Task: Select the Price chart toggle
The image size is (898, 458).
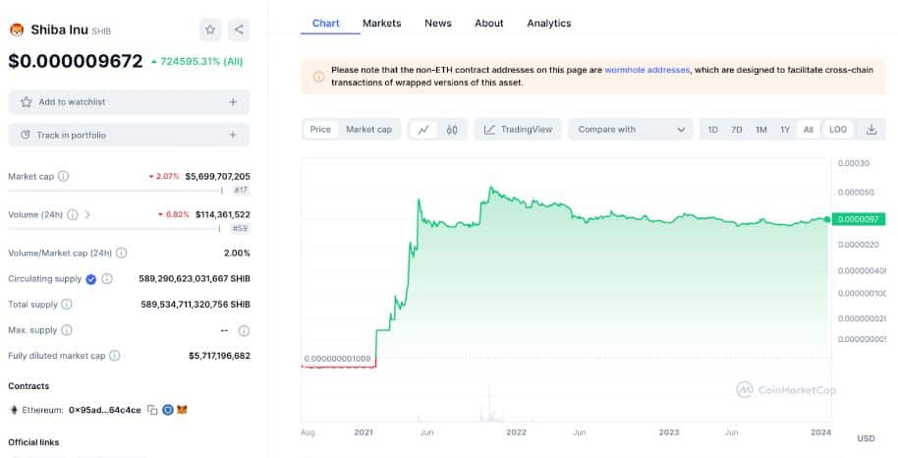Action: tap(320, 130)
